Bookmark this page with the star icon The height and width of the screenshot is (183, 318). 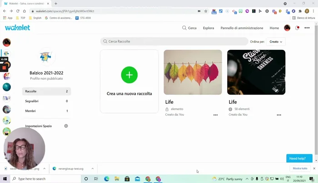[x=206, y=11]
